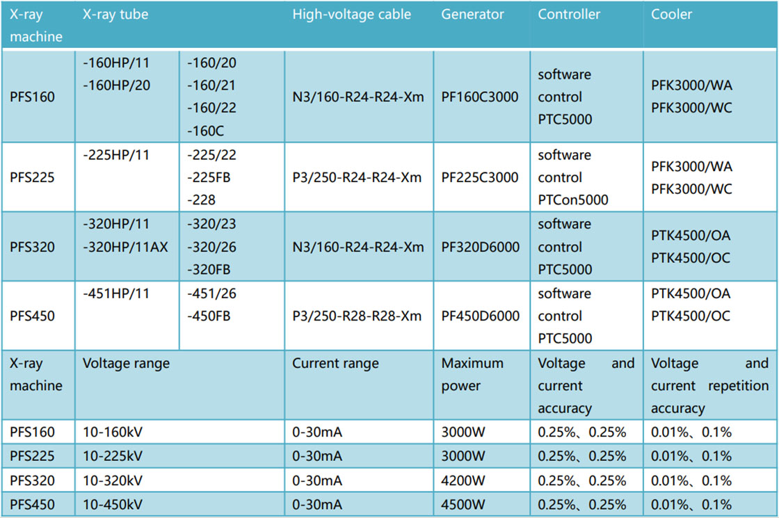The image size is (779, 518).
Task: Click tube model -450FB
Action: [x=209, y=316]
